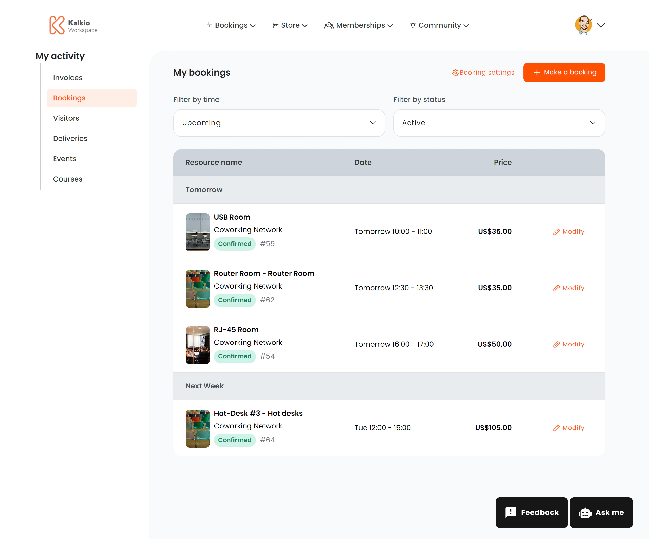The height and width of the screenshot is (539, 649).
Task: Click the Memberships people icon
Action: pyautogui.click(x=329, y=25)
